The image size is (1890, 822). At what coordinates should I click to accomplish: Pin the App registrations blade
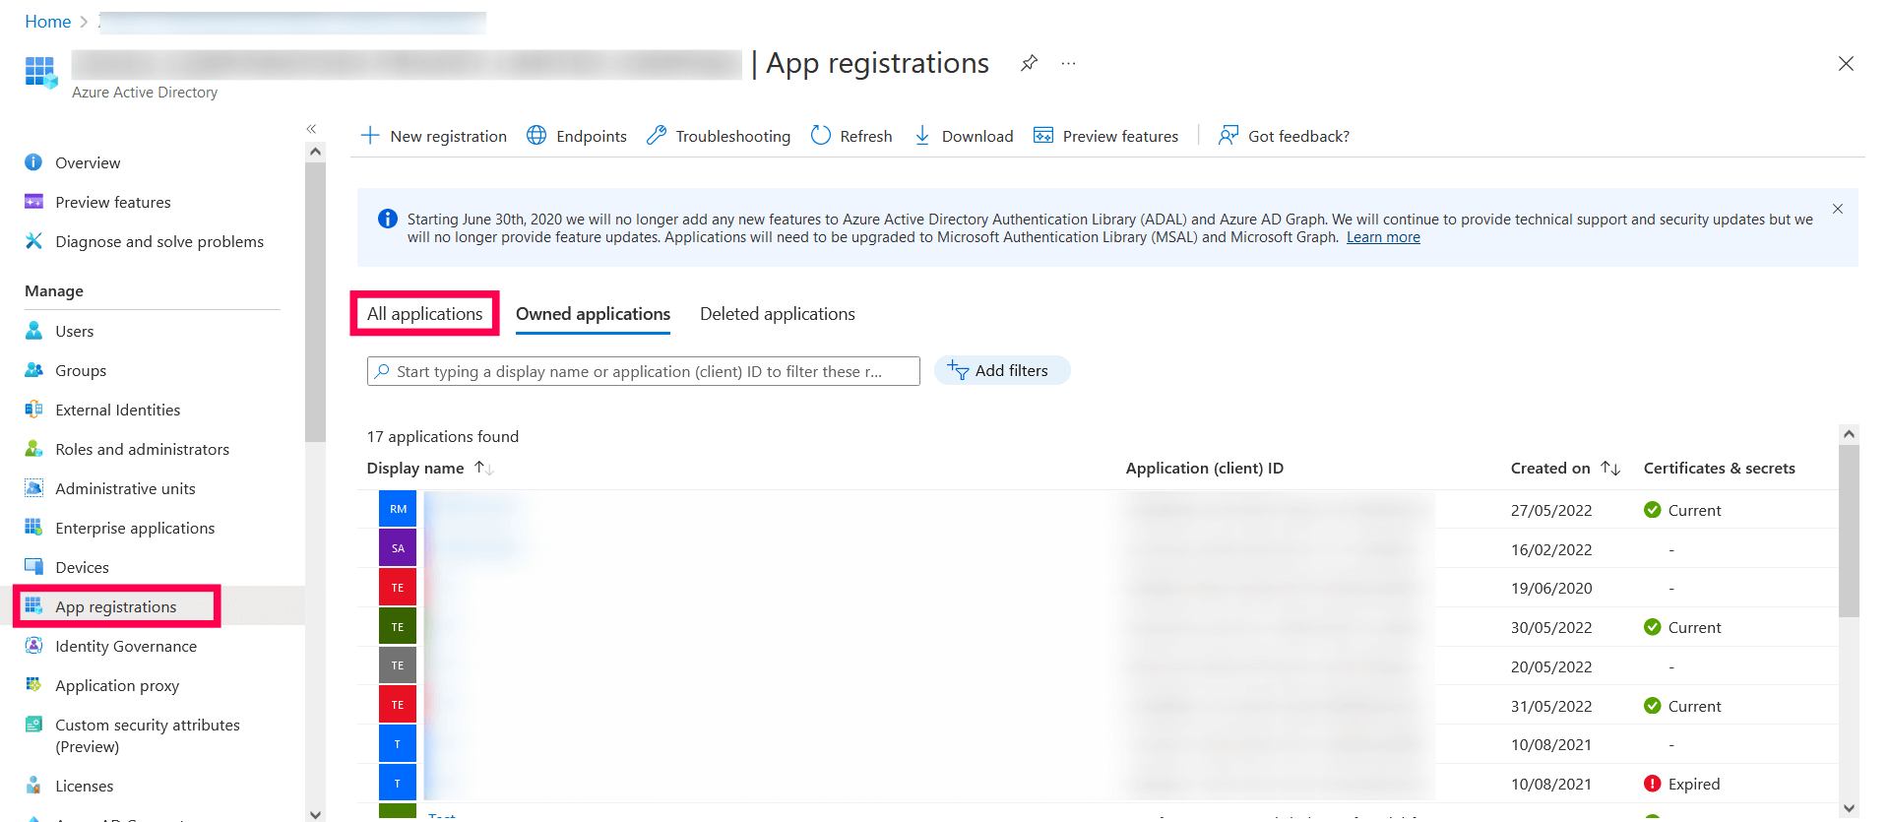(1029, 64)
